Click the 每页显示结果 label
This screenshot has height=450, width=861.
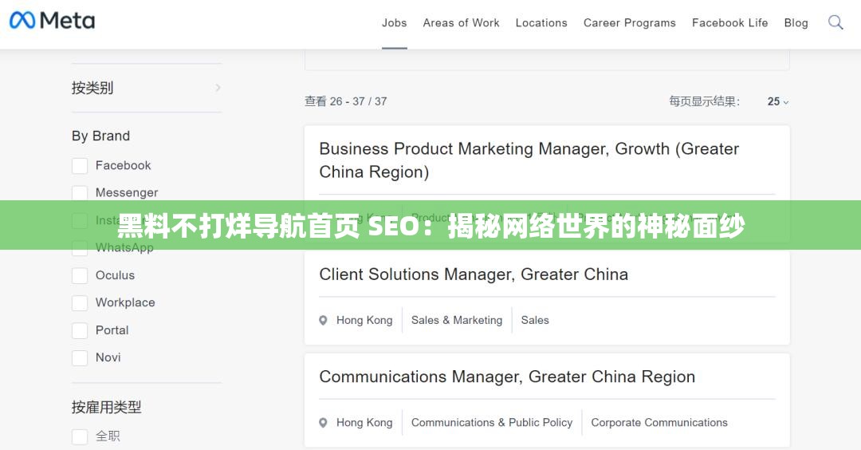click(704, 101)
